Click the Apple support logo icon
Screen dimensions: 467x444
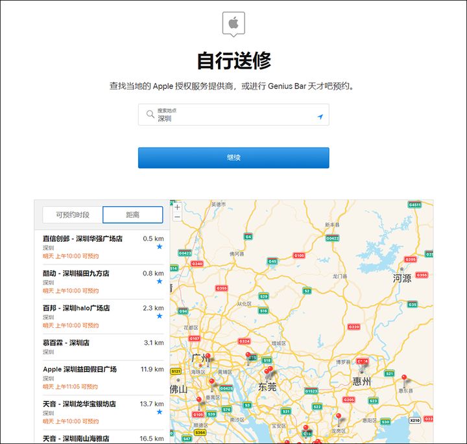[233, 24]
